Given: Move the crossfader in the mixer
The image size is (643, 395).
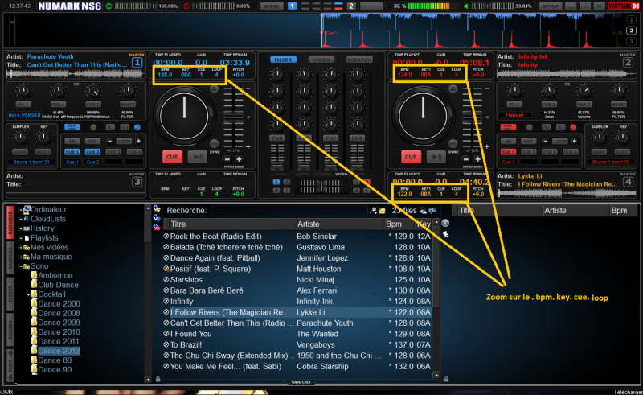Looking at the screenshot, I should pos(321,187).
